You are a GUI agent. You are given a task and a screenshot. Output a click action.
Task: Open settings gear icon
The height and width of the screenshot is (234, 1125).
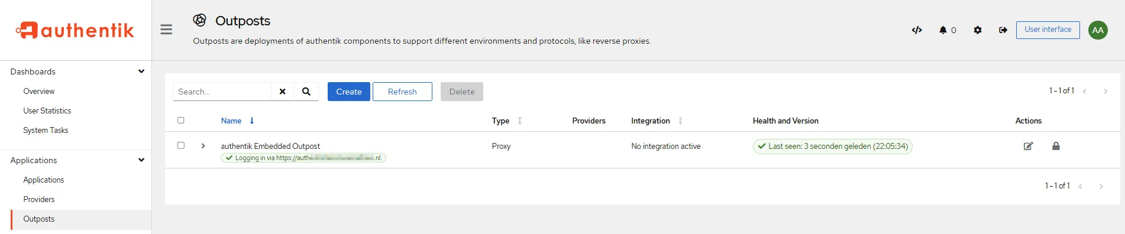978,30
